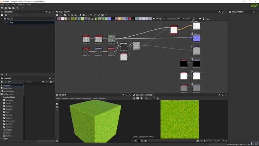The image size is (259, 146).
Task: Expand the Rug graph tree item
Action: tap(4, 22)
